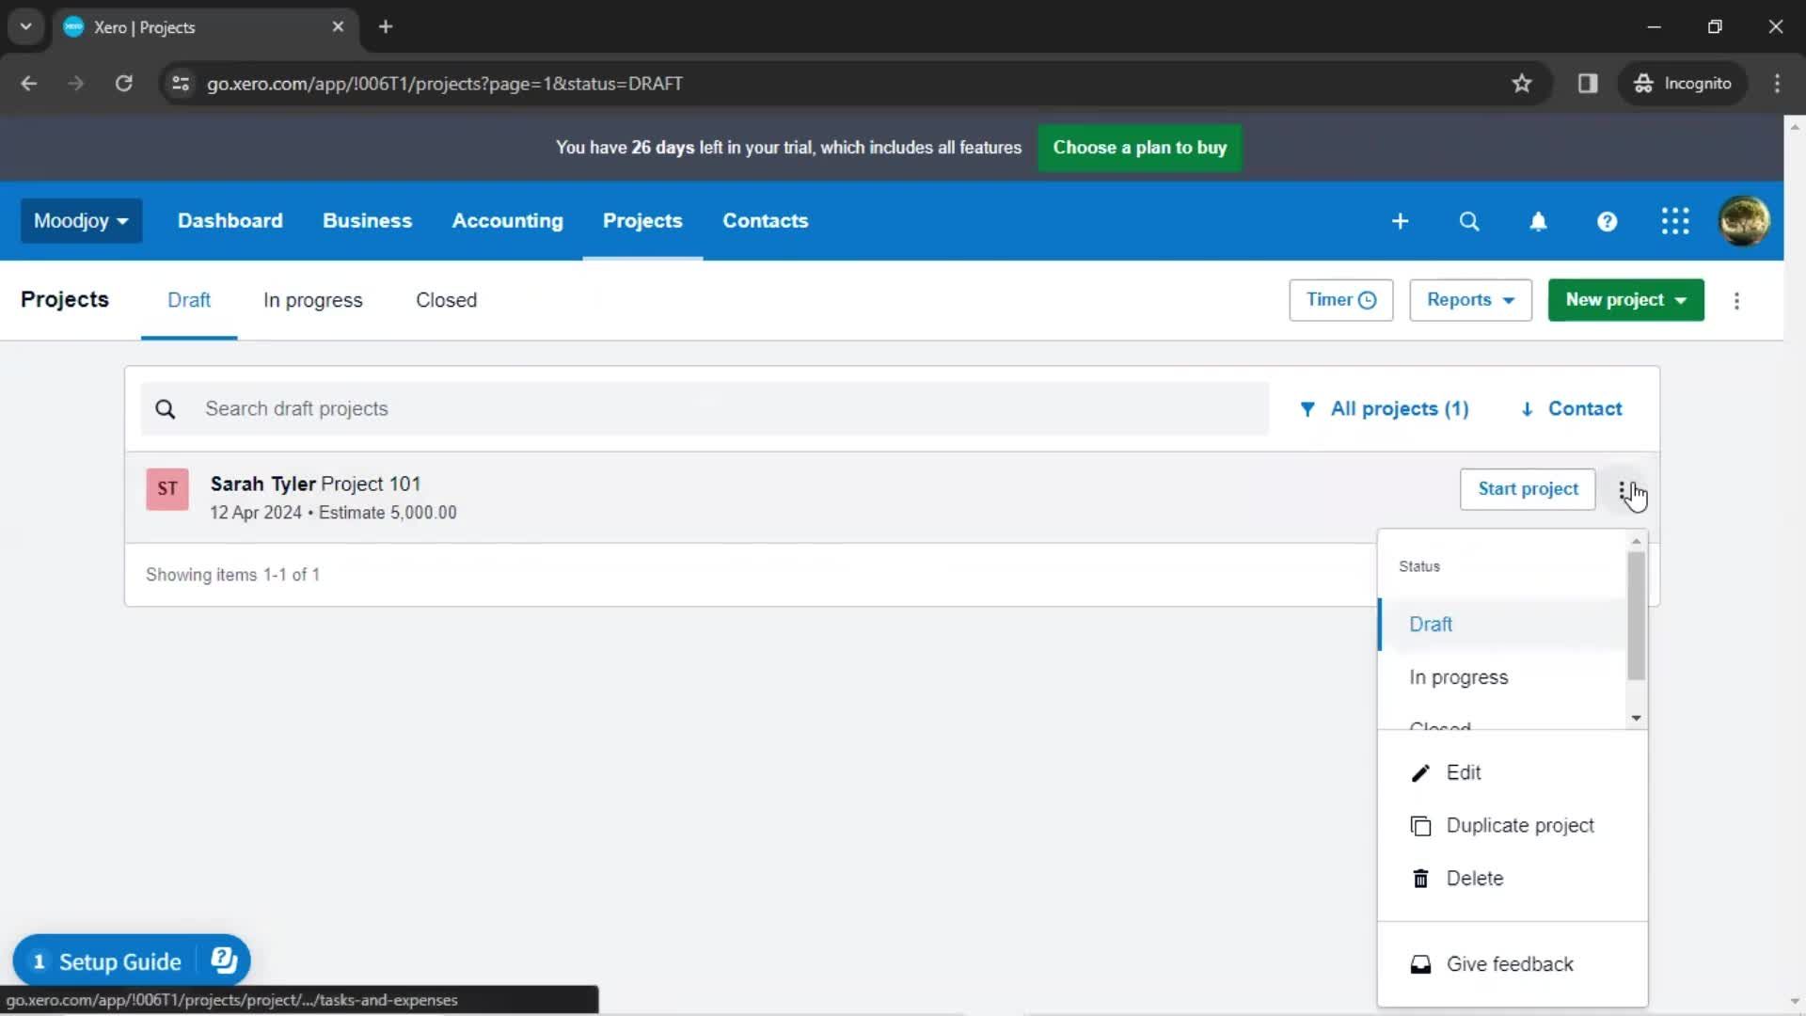The image size is (1806, 1016).
Task: Close the Xero Projects tab
Action: [x=338, y=26]
